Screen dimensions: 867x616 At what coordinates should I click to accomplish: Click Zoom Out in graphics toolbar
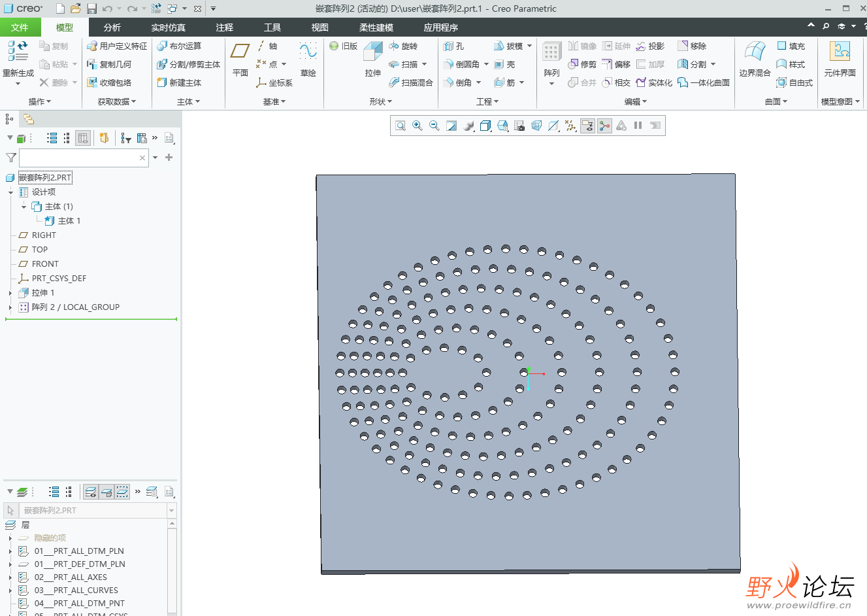[x=434, y=126]
